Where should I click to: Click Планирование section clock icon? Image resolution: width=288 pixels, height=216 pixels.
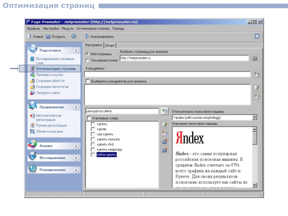tap(32, 168)
